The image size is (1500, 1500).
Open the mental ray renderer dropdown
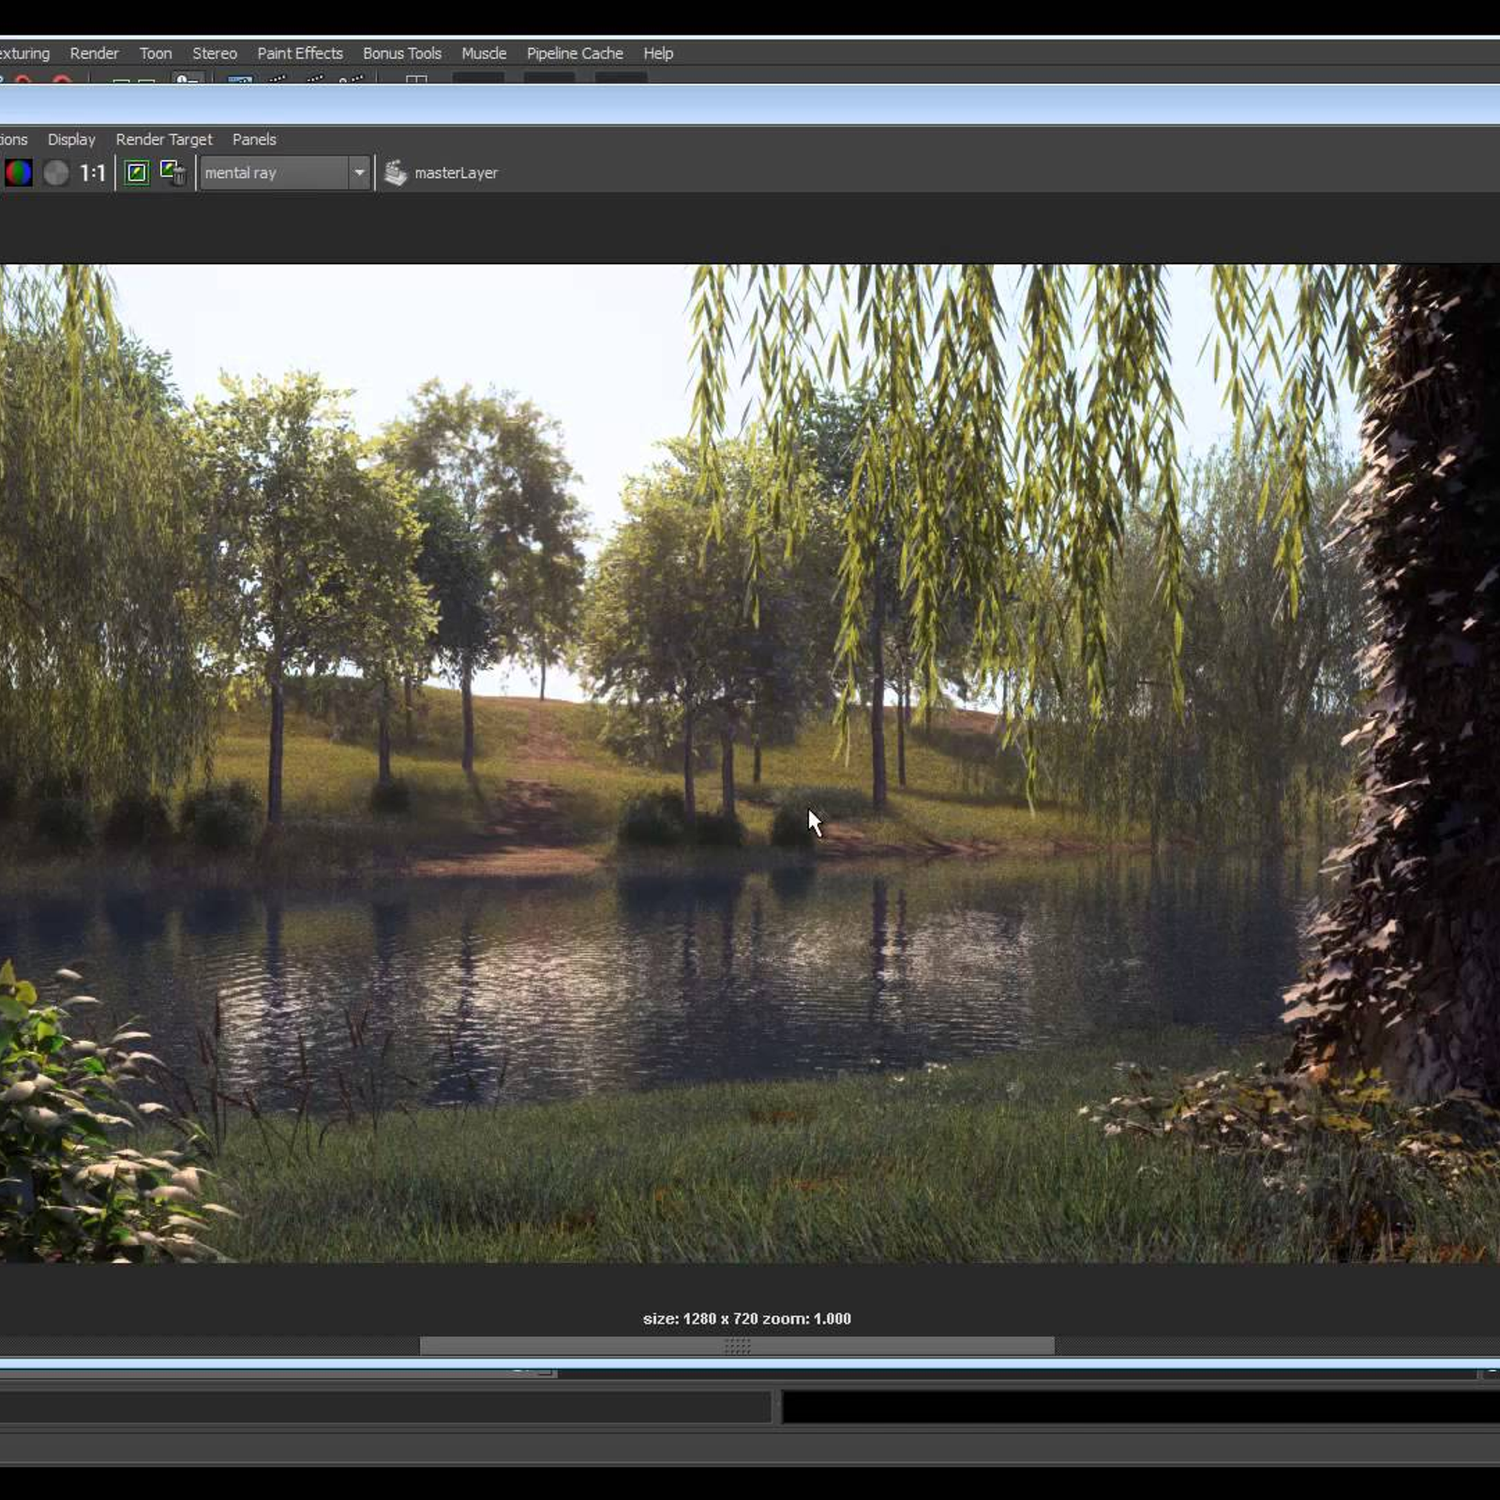(285, 172)
